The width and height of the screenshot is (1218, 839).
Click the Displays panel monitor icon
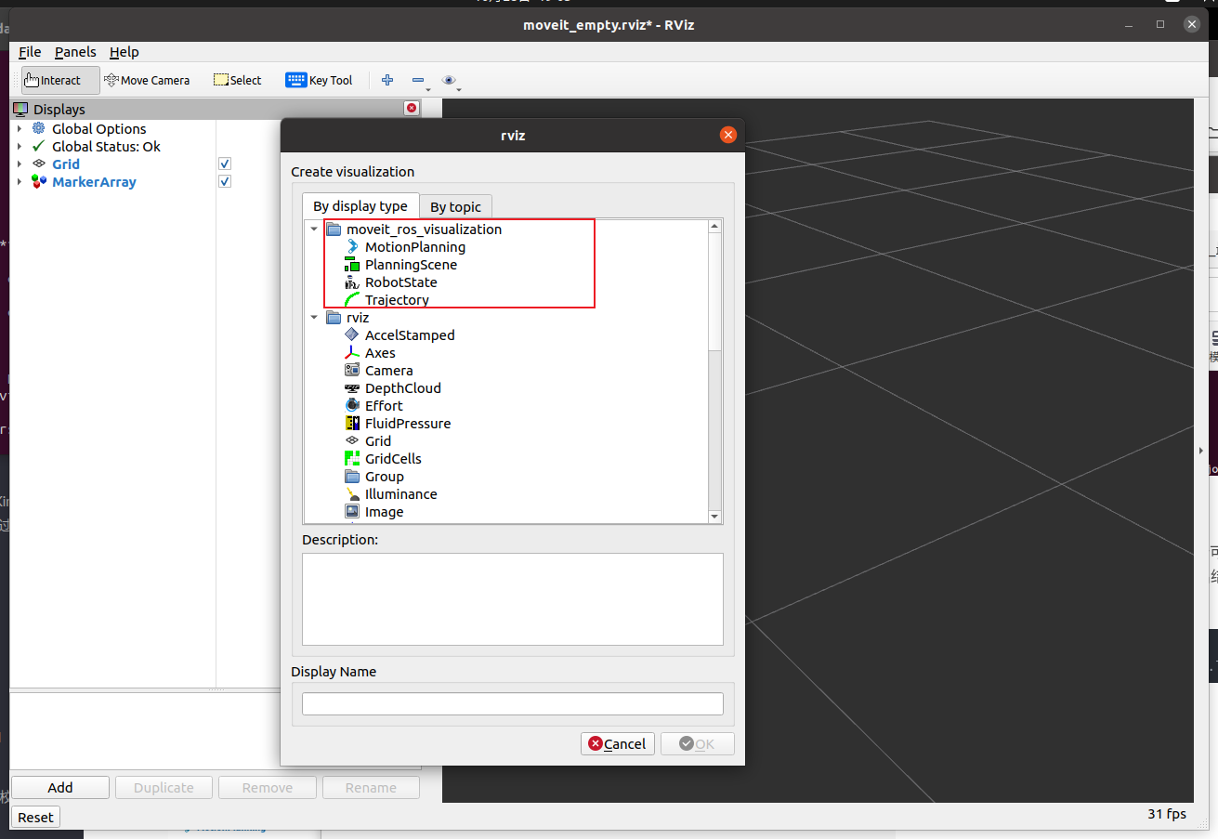pyautogui.click(x=20, y=109)
